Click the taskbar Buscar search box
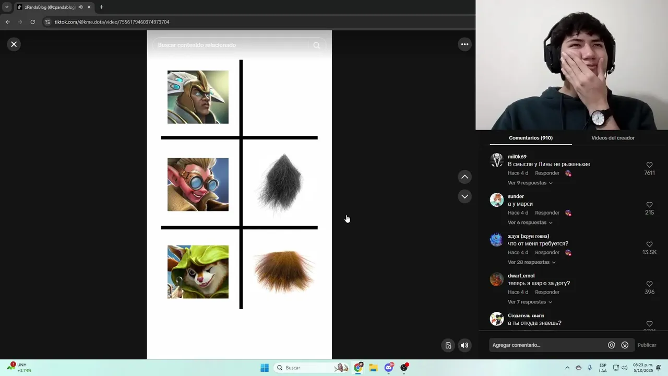668x376 pixels. tap(312, 368)
